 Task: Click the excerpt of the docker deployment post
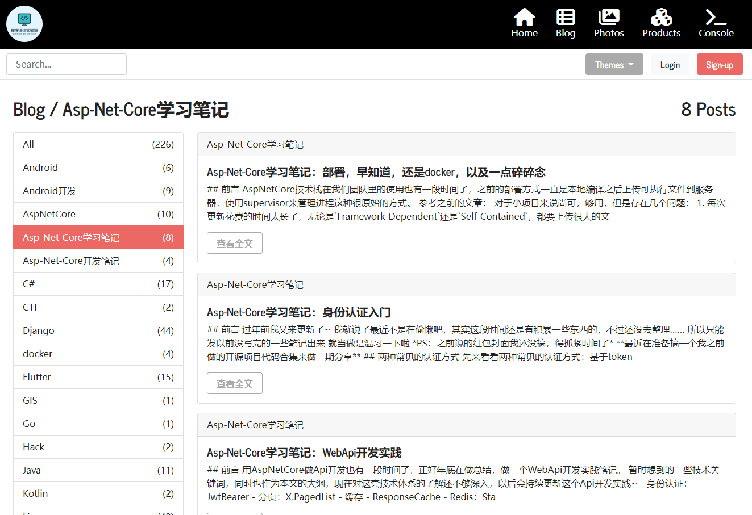click(x=466, y=203)
